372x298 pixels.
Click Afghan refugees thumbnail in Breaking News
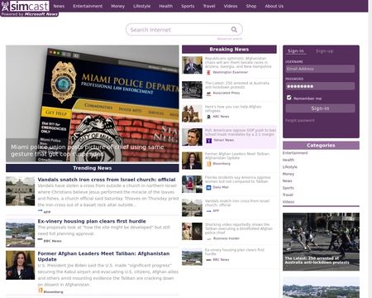(192, 113)
